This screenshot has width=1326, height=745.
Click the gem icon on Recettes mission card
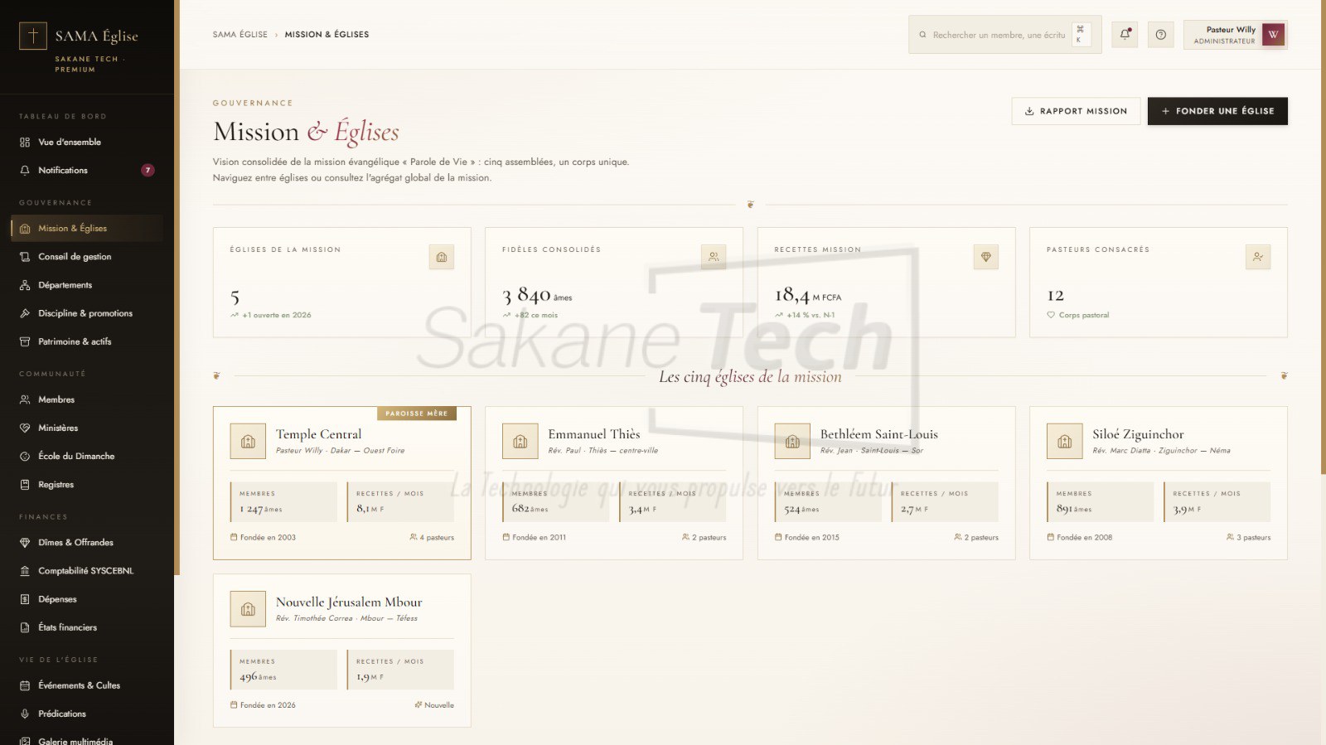pyautogui.click(x=986, y=257)
